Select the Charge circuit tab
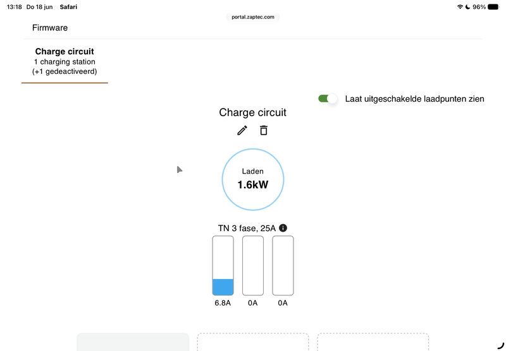 point(65,61)
